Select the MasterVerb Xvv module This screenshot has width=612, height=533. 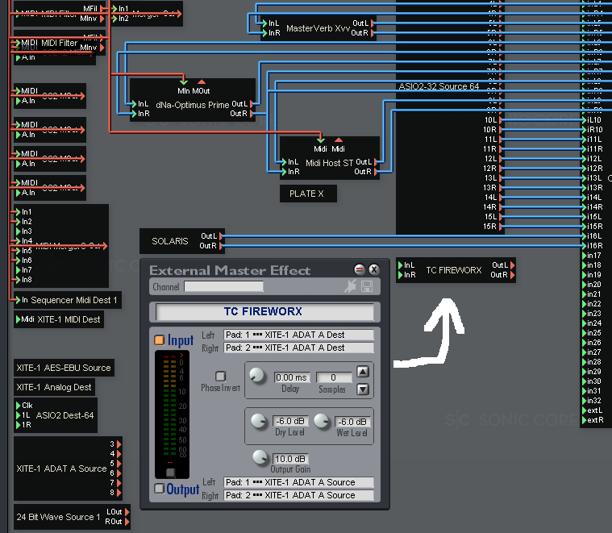coord(318,28)
